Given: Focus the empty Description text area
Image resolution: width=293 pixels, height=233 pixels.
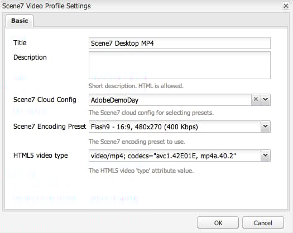Looking at the screenshot, I should pyautogui.click(x=180, y=65).
